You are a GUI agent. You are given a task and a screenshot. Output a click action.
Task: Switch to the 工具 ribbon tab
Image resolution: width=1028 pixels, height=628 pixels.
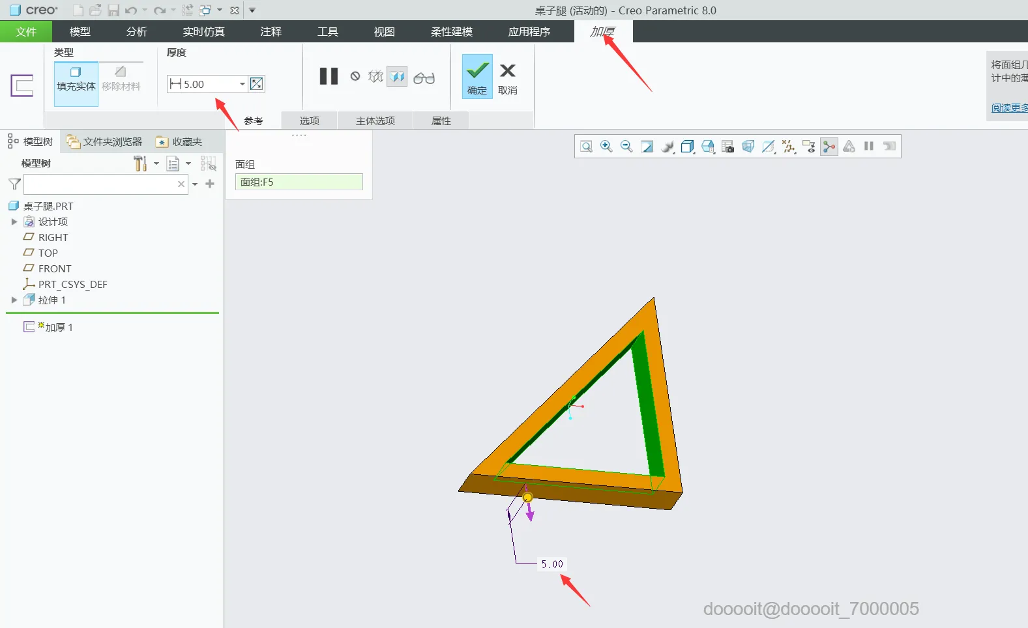tap(328, 31)
